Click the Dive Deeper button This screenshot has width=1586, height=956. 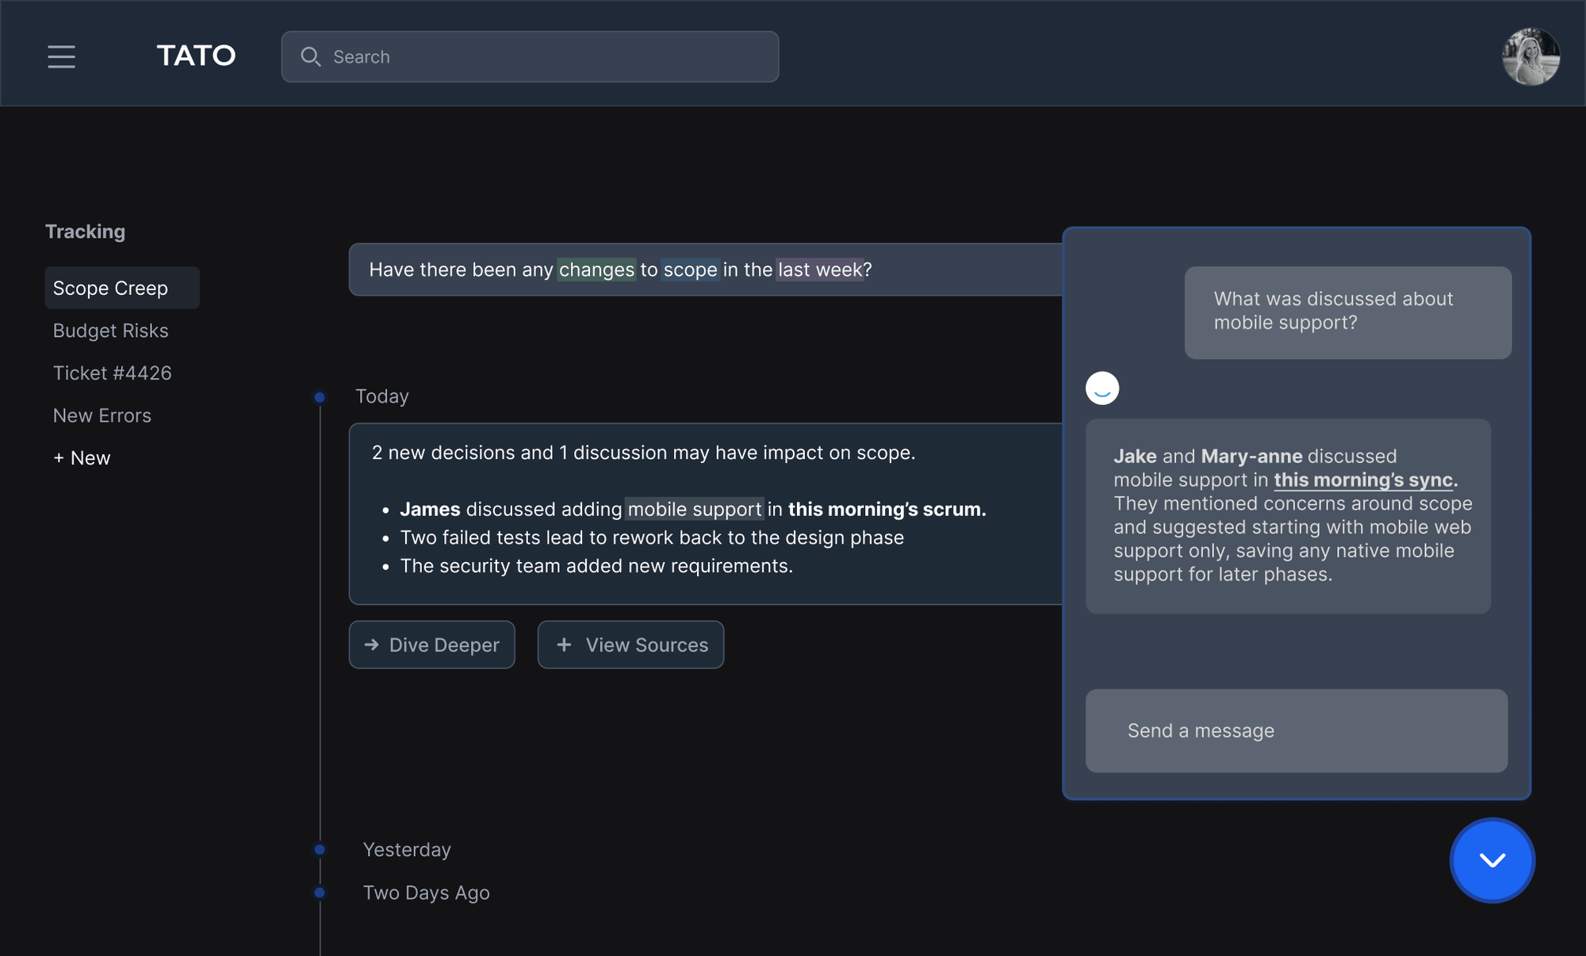433,644
